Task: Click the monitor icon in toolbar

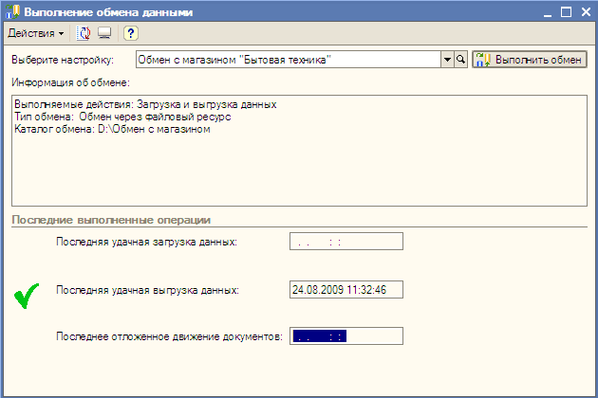Action: pyautogui.click(x=104, y=33)
